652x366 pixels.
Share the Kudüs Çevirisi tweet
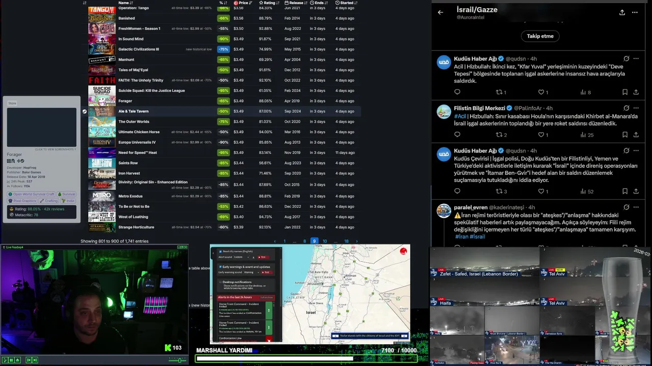click(x=636, y=191)
